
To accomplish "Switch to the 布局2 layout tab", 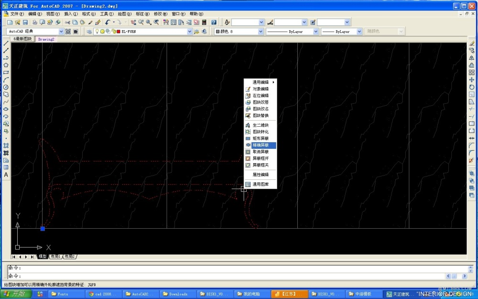I will tap(69, 256).
